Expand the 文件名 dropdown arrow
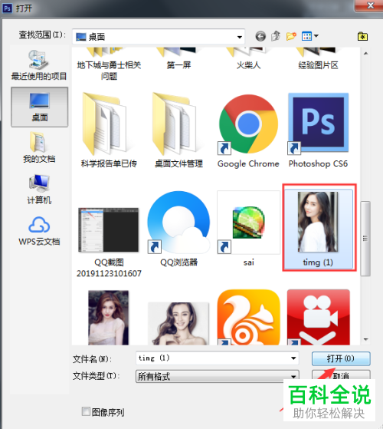383x429 pixels. pyautogui.click(x=293, y=358)
